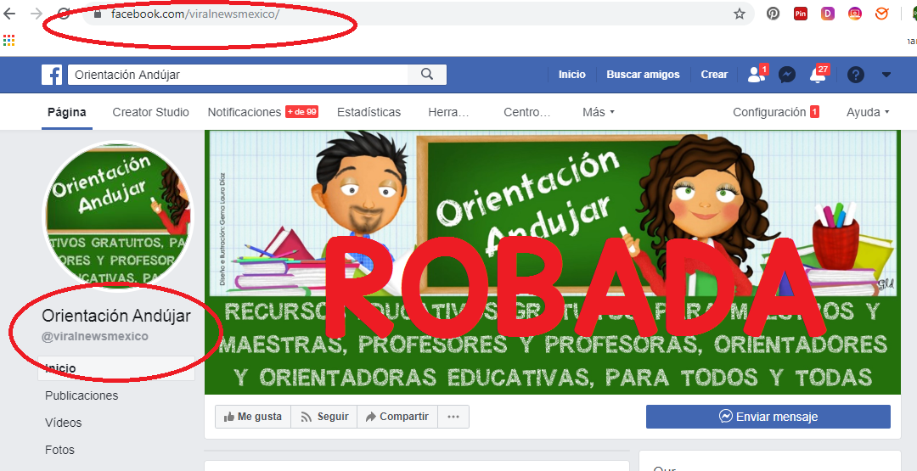Click the Instagram extension icon
917x471 pixels.
click(x=855, y=14)
